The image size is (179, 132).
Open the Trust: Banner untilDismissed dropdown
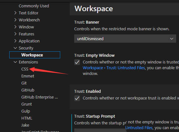click(x=125, y=39)
